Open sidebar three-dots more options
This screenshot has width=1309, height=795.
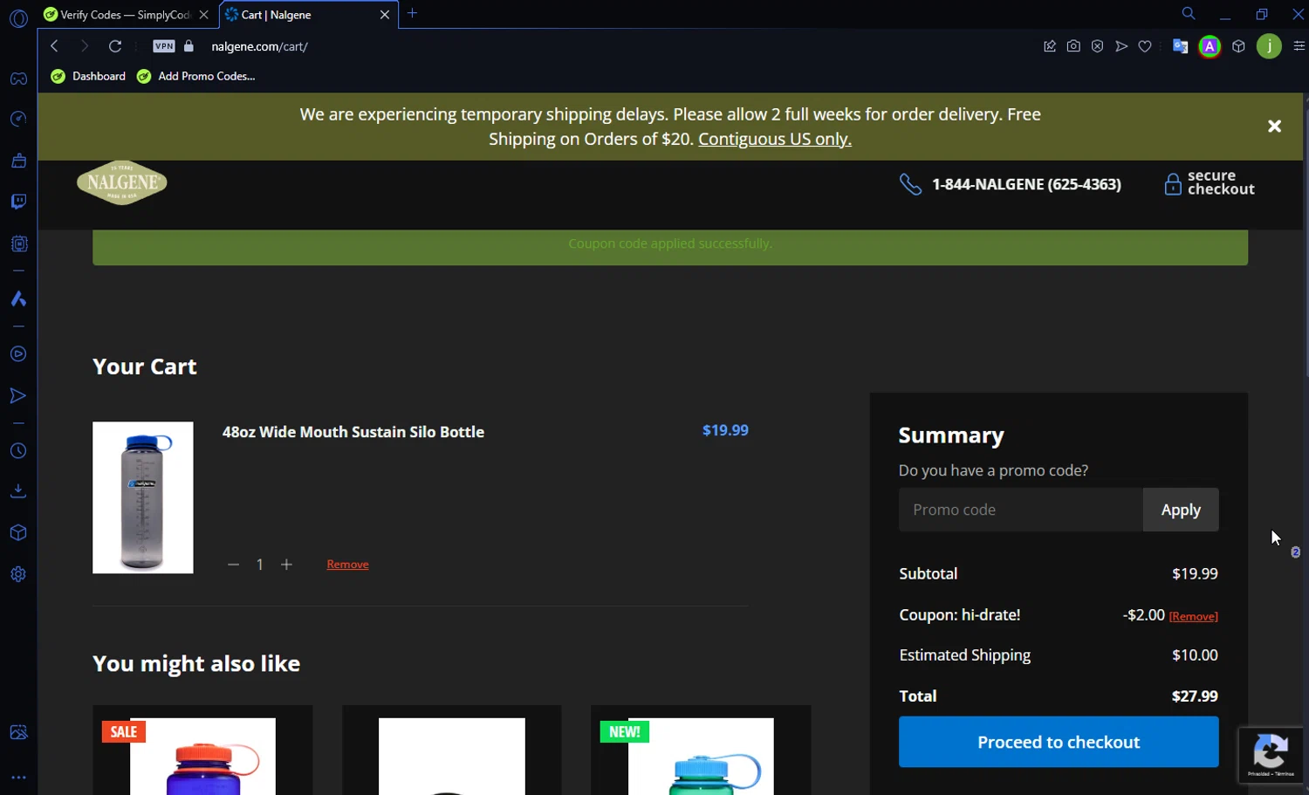(x=18, y=777)
